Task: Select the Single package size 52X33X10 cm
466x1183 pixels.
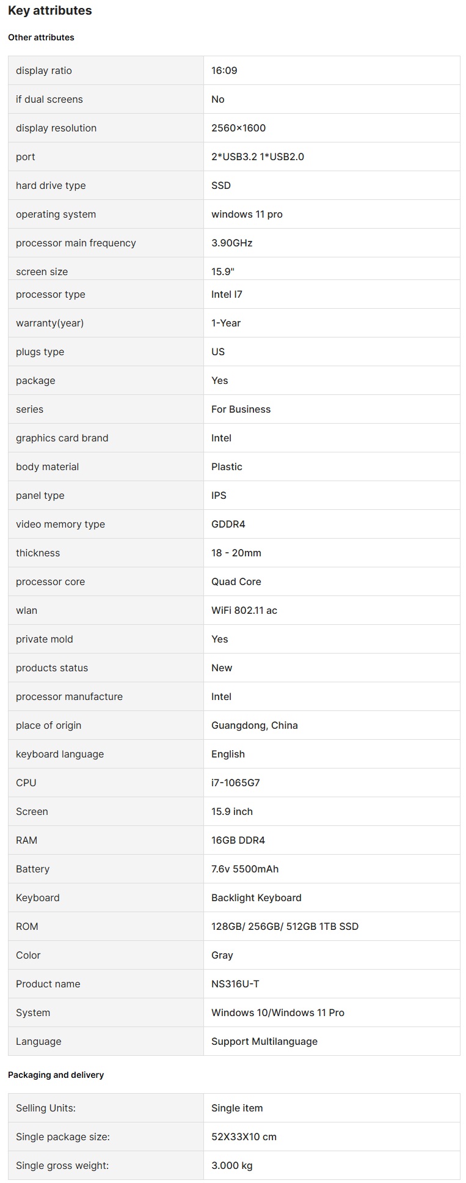Action: pyautogui.click(x=244, y=1137)
